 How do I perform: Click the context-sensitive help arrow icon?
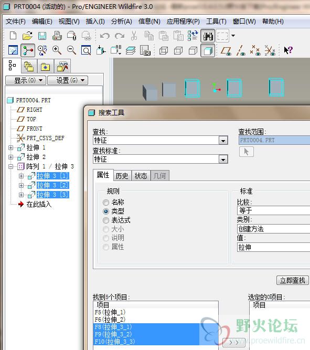[x=288, y=50]
